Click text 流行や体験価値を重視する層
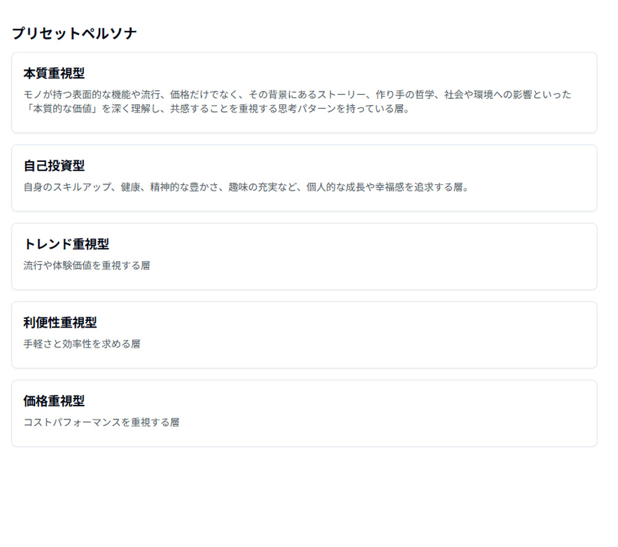Screen dimensions: 618x547 [86, 266]
